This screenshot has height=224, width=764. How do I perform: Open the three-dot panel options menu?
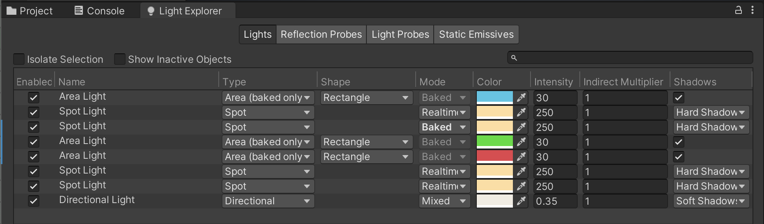(752, 10)
